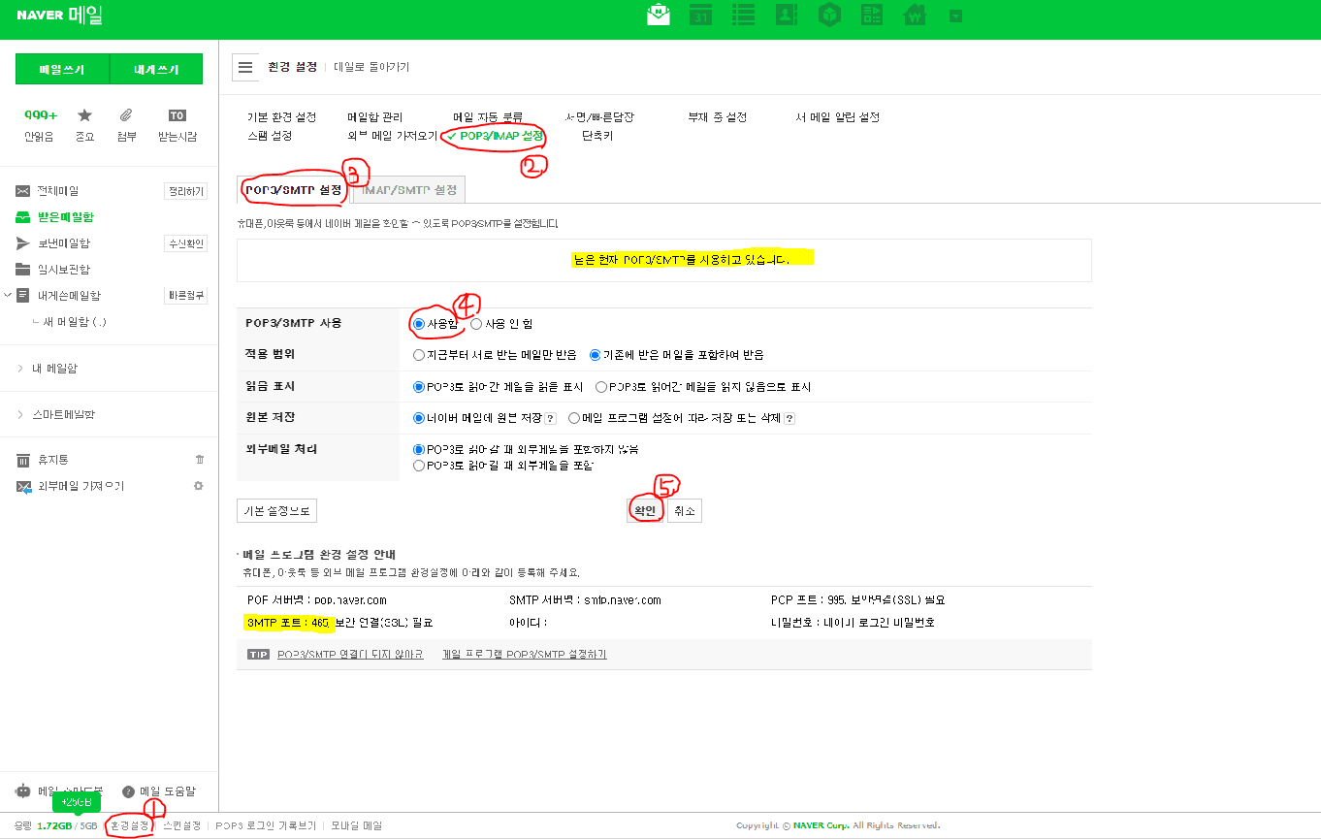Switch to the POP3/SMTP 설정 tab
Screen dimensions: 1321x839
[293, 190]
